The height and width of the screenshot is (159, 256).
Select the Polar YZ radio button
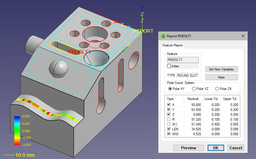[x=194, y=89]
